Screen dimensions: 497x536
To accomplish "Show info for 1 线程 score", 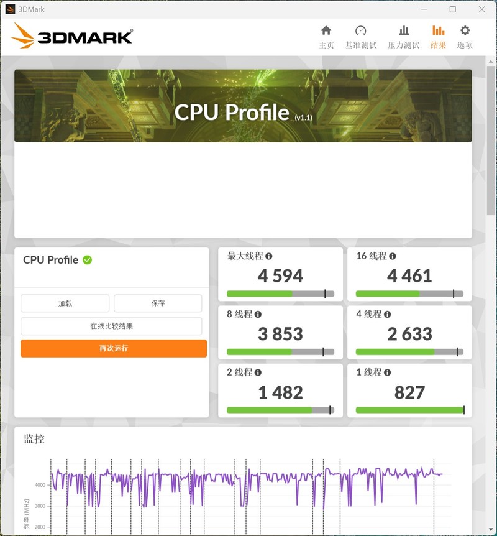I will tap(387, 372).
